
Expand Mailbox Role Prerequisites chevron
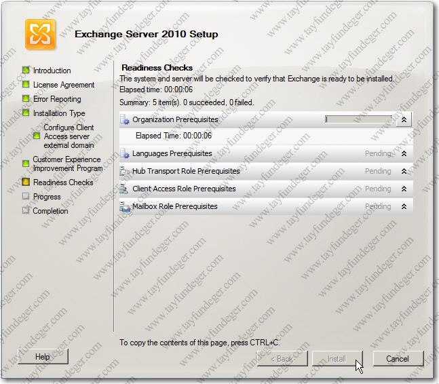tap(404, 206)
